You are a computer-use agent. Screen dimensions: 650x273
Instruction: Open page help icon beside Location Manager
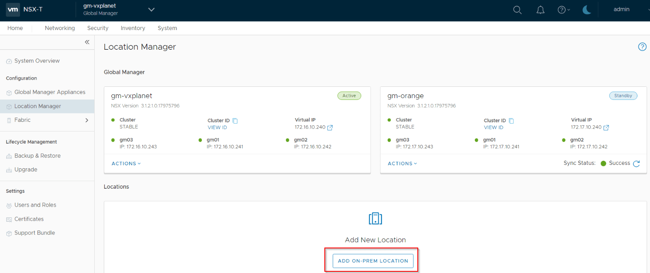pyautogui.click(x=642, y=47)
